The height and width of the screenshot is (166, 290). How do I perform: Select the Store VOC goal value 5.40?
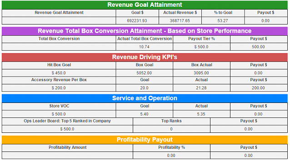click(x=144, y=114)
